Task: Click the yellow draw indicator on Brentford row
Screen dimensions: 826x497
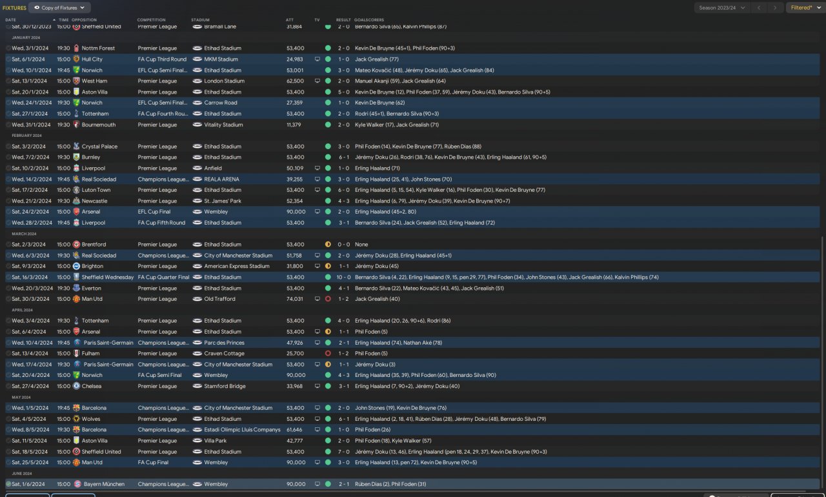Action: (x=328, y=245)
